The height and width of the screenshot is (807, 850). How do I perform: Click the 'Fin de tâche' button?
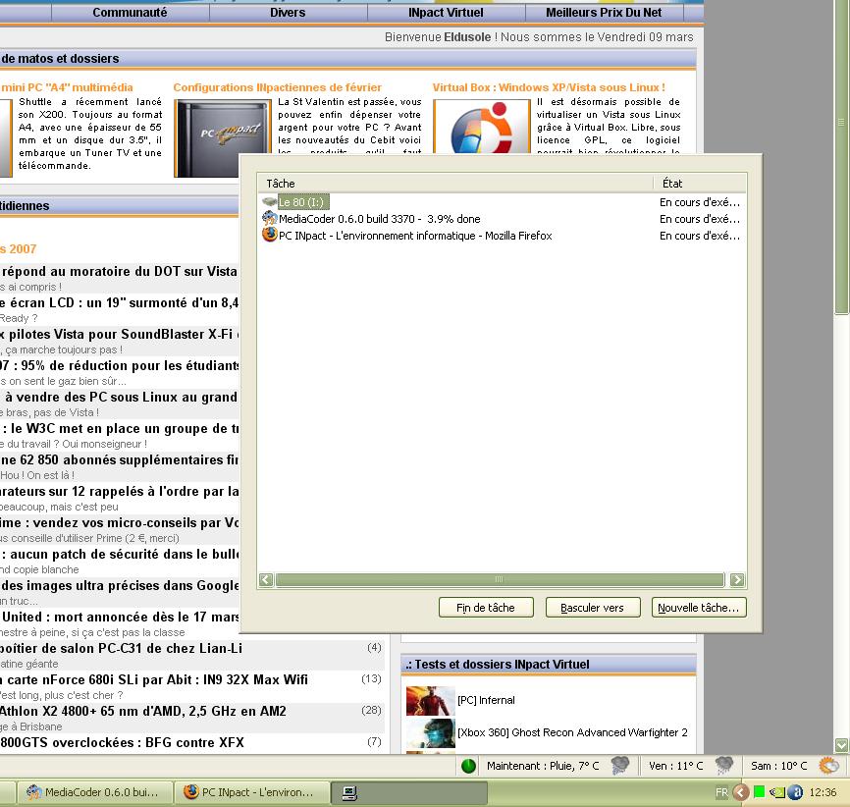(x=486, y=608)
